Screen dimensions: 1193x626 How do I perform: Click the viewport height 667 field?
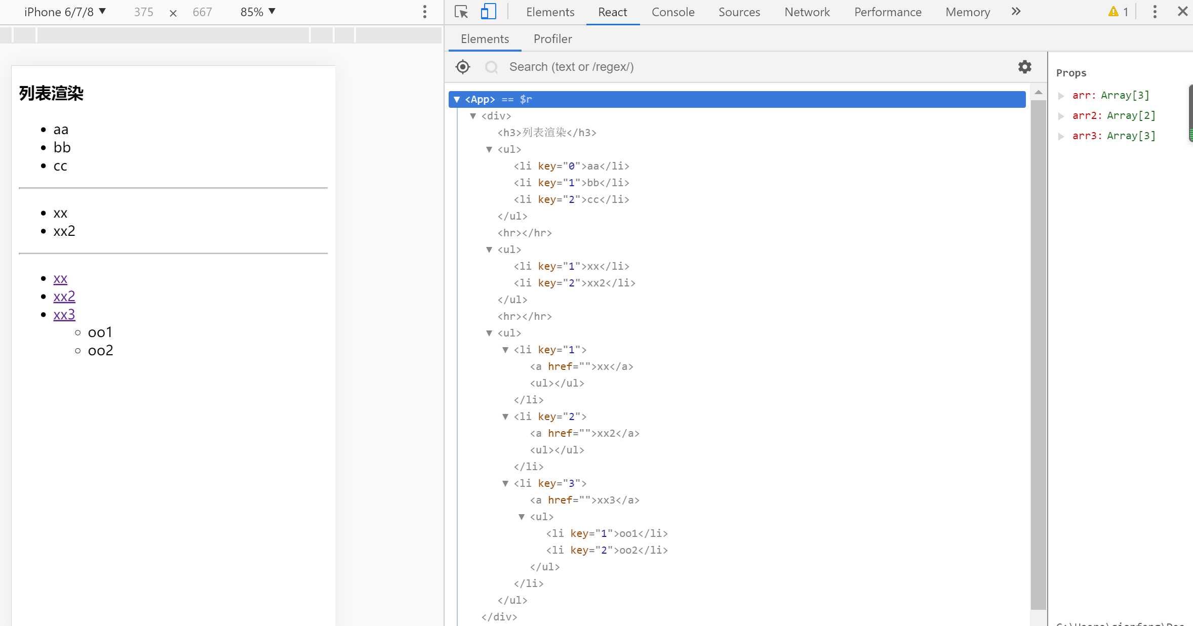pos(202,12)
